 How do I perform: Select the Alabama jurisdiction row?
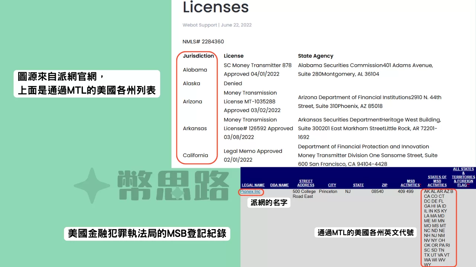coord(195,70)
